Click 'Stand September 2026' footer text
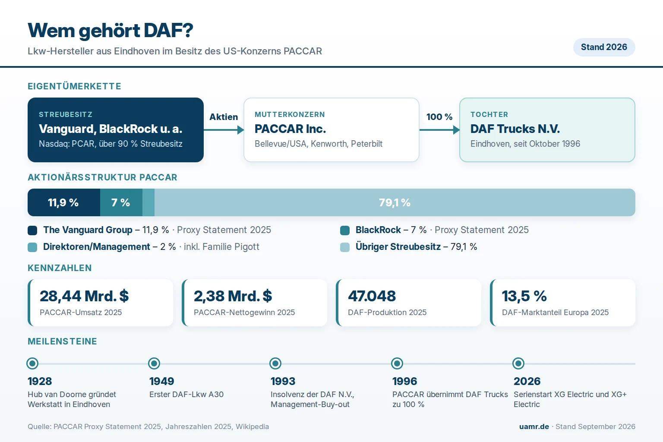Viewport: 663px width, 442px height. tap(595, 426)
